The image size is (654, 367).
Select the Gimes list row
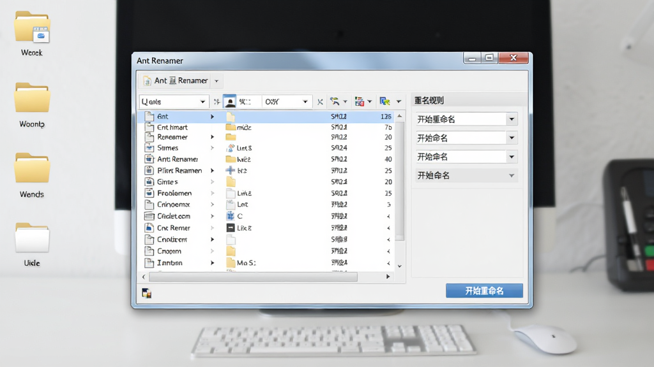(x=266, y=182)
